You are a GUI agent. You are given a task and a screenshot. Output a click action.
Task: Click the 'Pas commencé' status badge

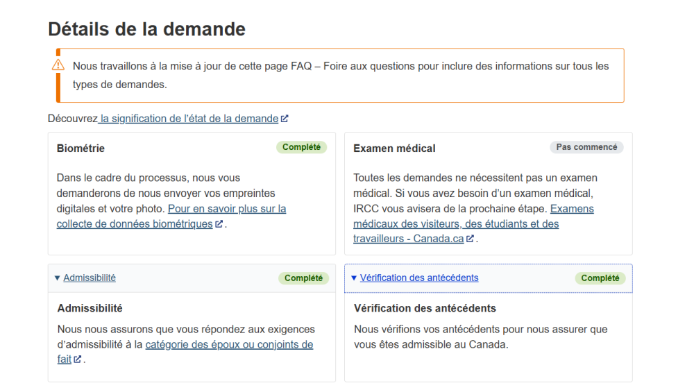coord(586,147)
